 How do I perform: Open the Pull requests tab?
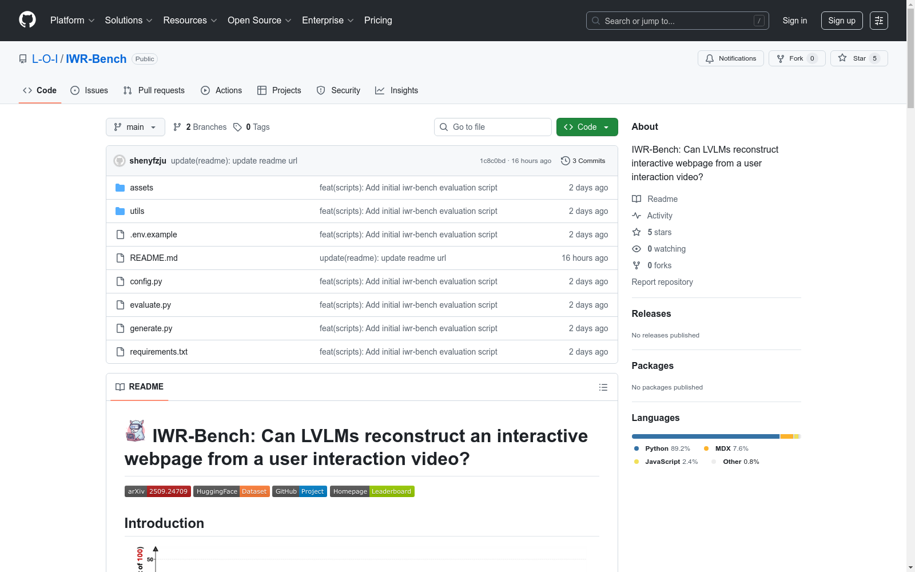tap(154, 90)
